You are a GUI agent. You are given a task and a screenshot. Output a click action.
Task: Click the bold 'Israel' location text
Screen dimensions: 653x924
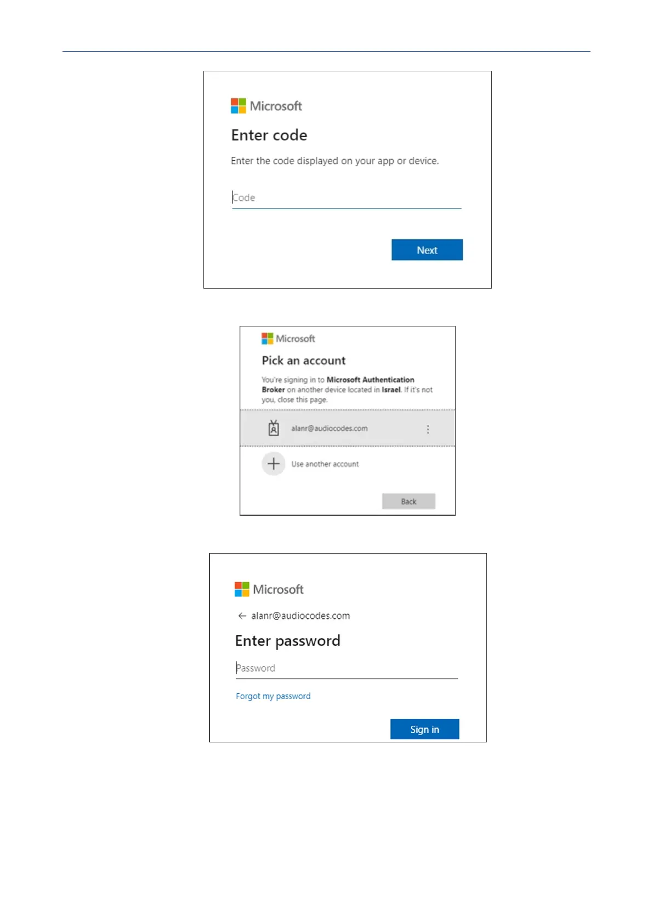[x=391, y=390]
